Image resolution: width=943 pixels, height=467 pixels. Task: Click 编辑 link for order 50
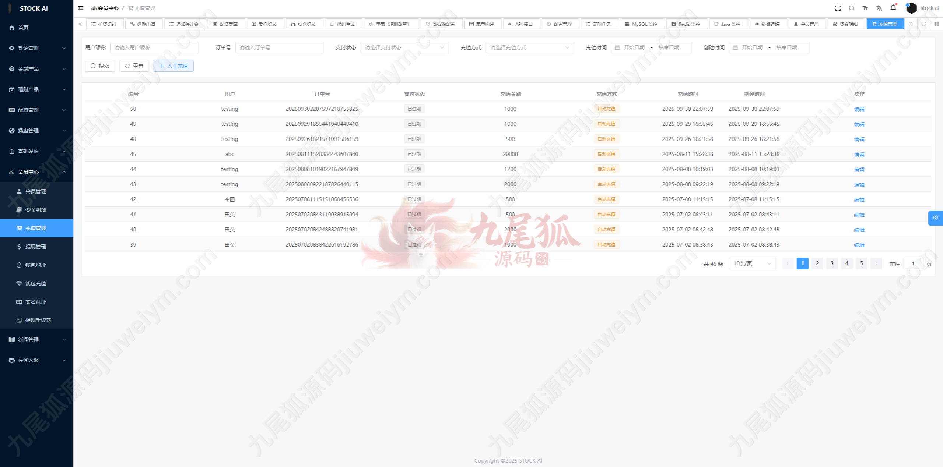coord(859,109)
